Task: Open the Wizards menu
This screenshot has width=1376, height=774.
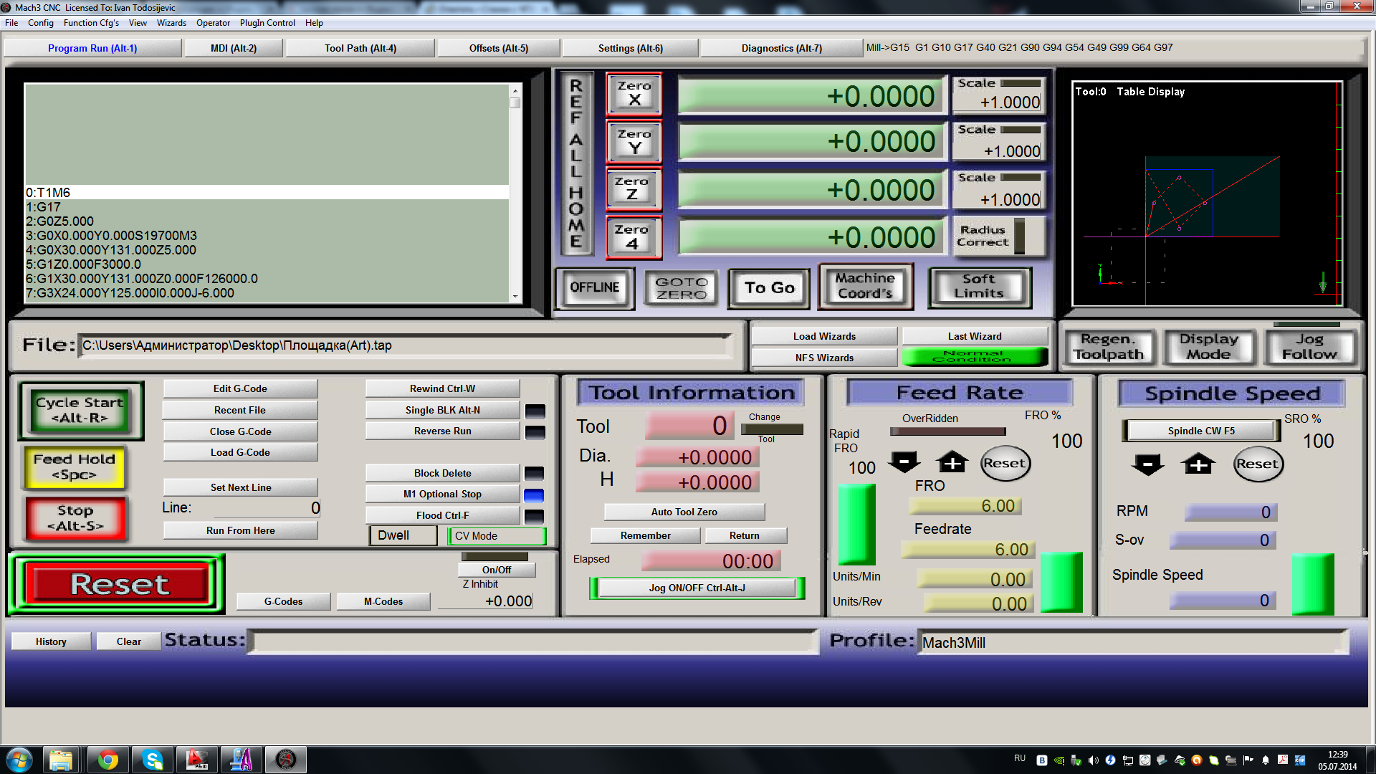Action: coord(171,23)
